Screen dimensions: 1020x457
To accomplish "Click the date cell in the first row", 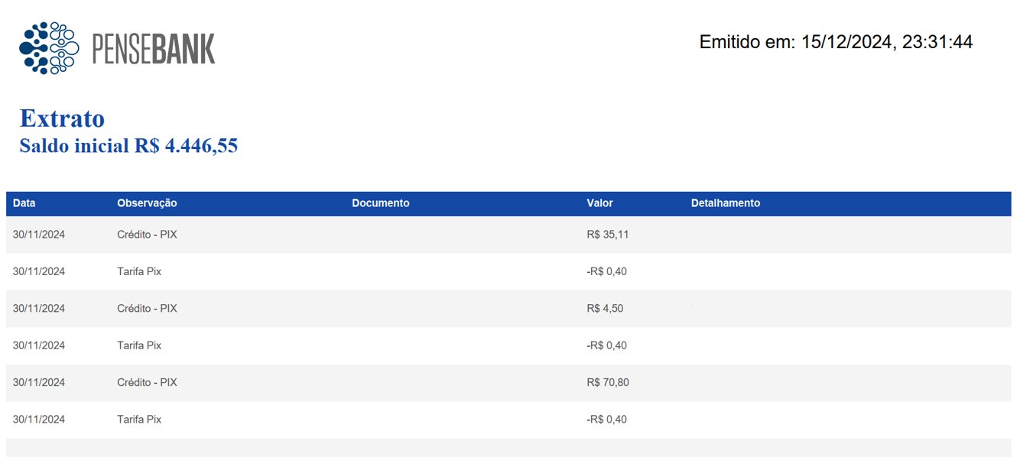I will click(39, 235).
